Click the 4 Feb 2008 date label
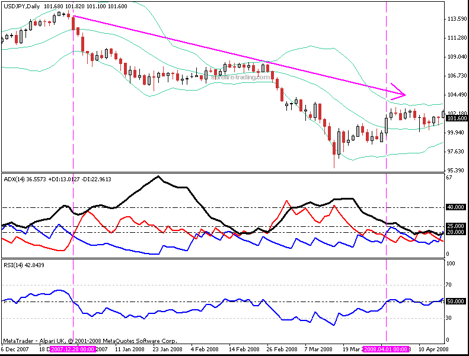Screen dimensions: 469x356 [205, 349]
